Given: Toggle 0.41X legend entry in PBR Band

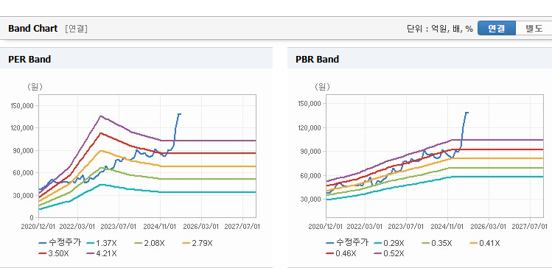Looking at the screenshot, I should (x=484, y=243).
